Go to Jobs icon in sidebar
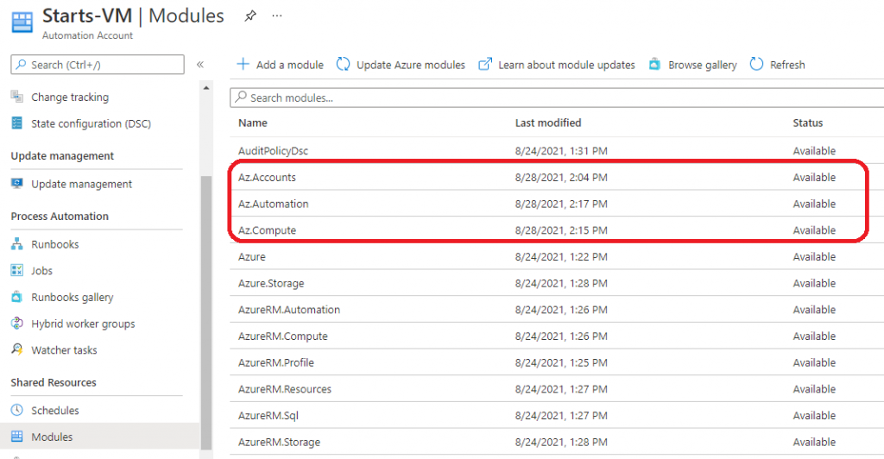The image size is (884, 459). coord(17,271)
